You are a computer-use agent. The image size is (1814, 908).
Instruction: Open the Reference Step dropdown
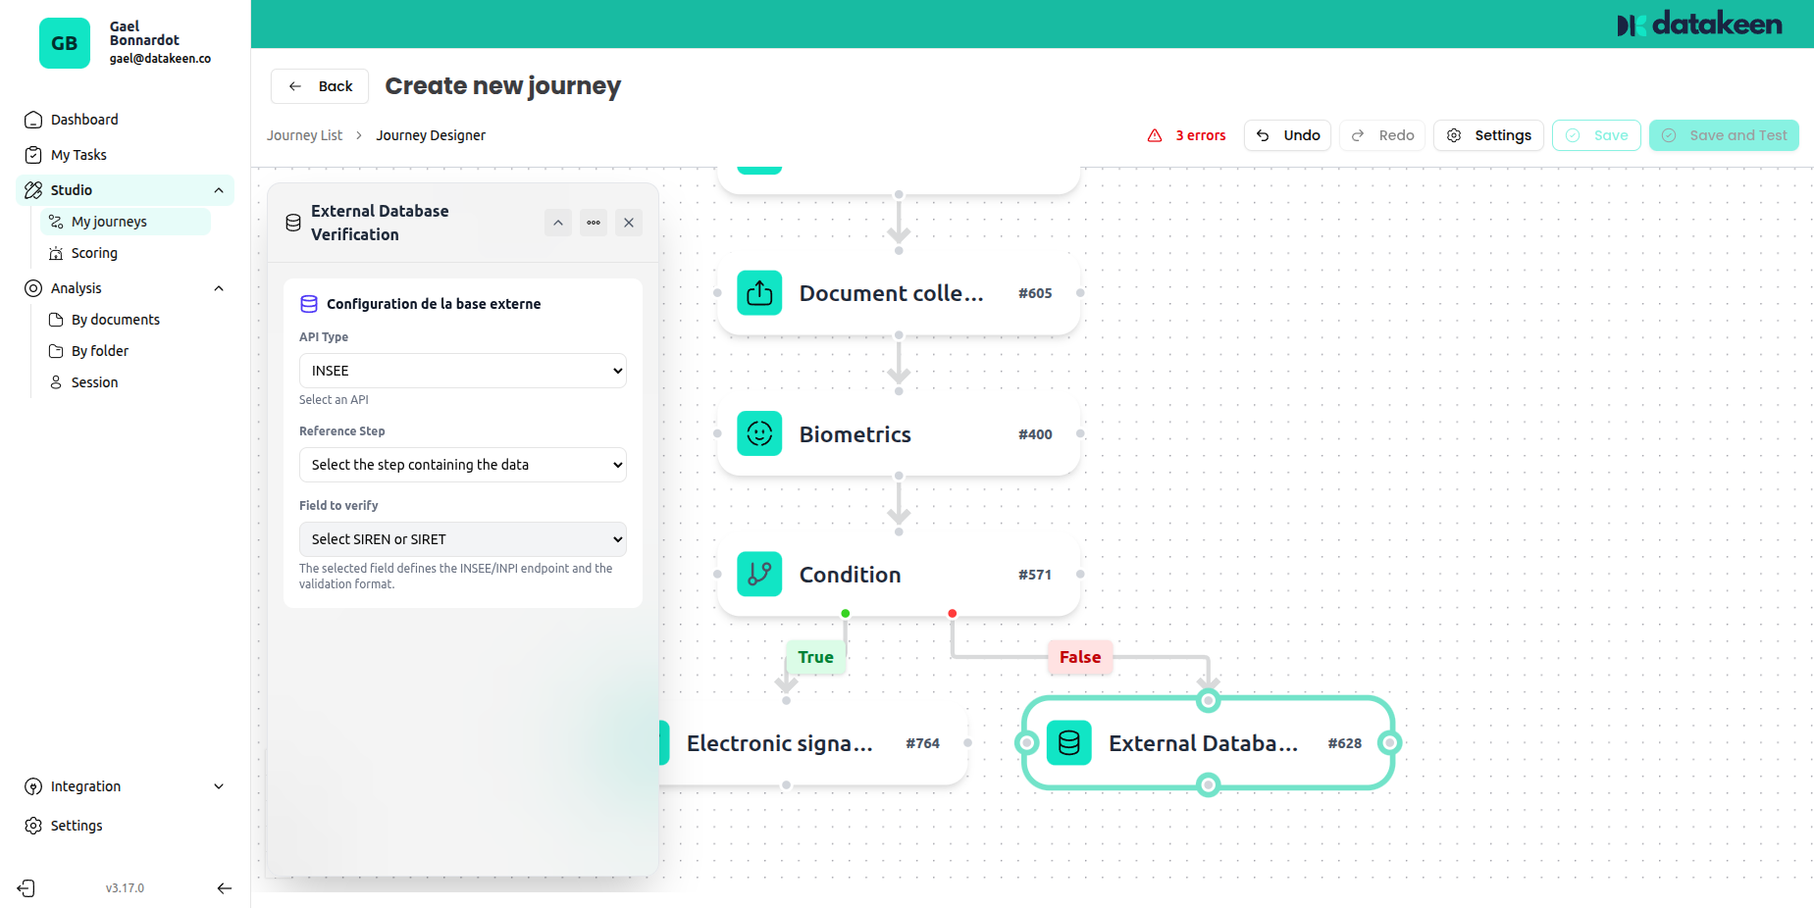pyautogui.click(x=462, y=465)
